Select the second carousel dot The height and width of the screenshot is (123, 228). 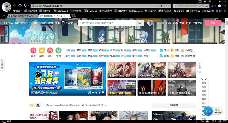click(x=93, y=92)
